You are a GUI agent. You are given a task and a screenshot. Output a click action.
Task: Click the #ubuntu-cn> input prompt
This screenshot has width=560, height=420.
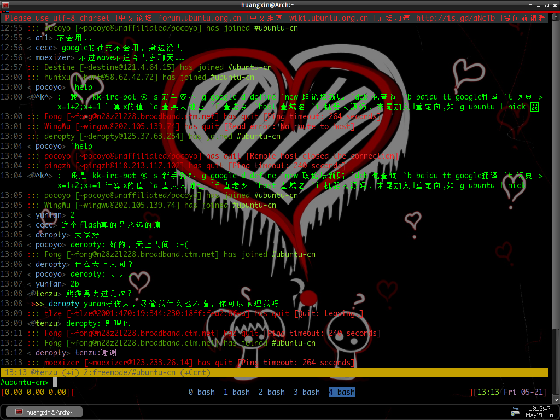pyautogui.click(x=24, y=382)
